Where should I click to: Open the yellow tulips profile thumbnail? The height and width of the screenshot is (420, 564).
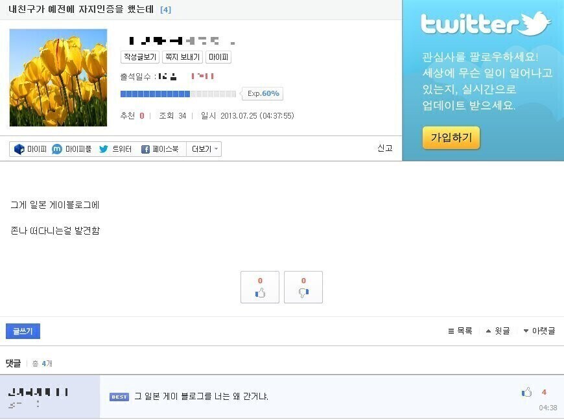point(58,78)
